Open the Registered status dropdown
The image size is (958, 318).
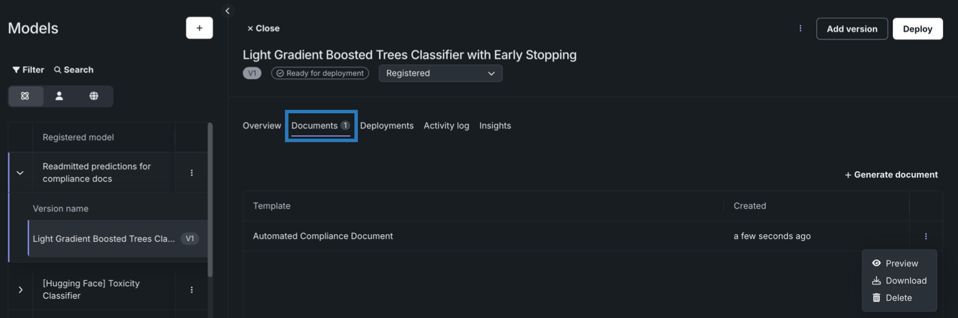coord(441,73)
